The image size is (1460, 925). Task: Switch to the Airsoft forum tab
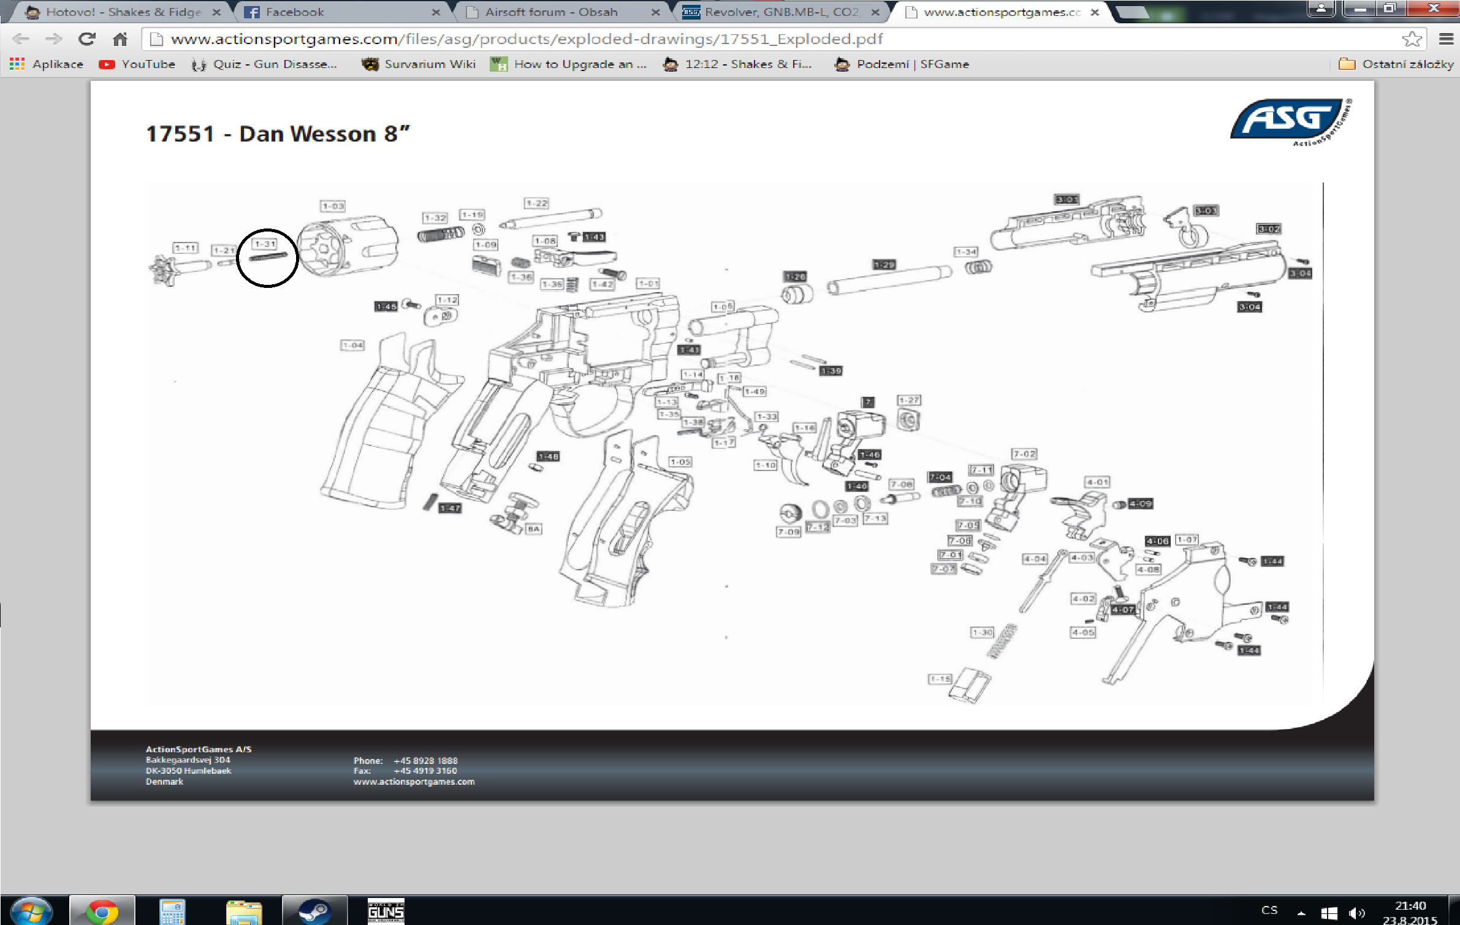[x=550, y=12]
